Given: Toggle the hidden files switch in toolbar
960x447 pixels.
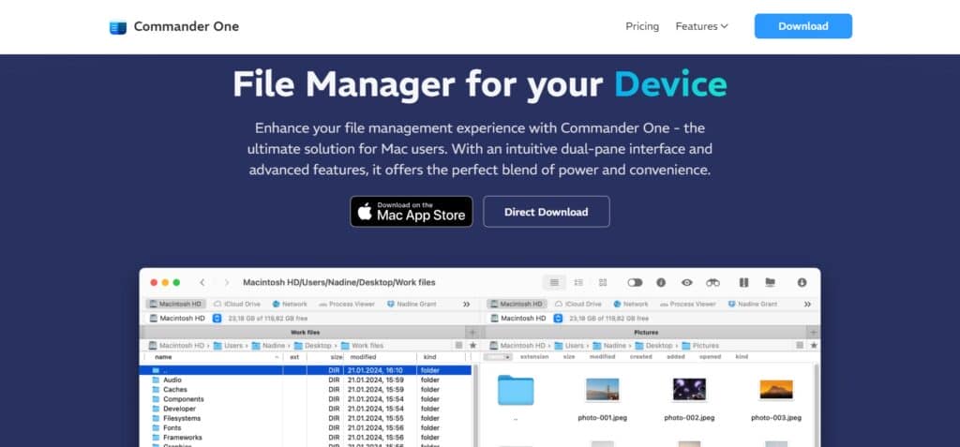Looking at the screenshot, I should pyautogui.click(x=635, y=282).
